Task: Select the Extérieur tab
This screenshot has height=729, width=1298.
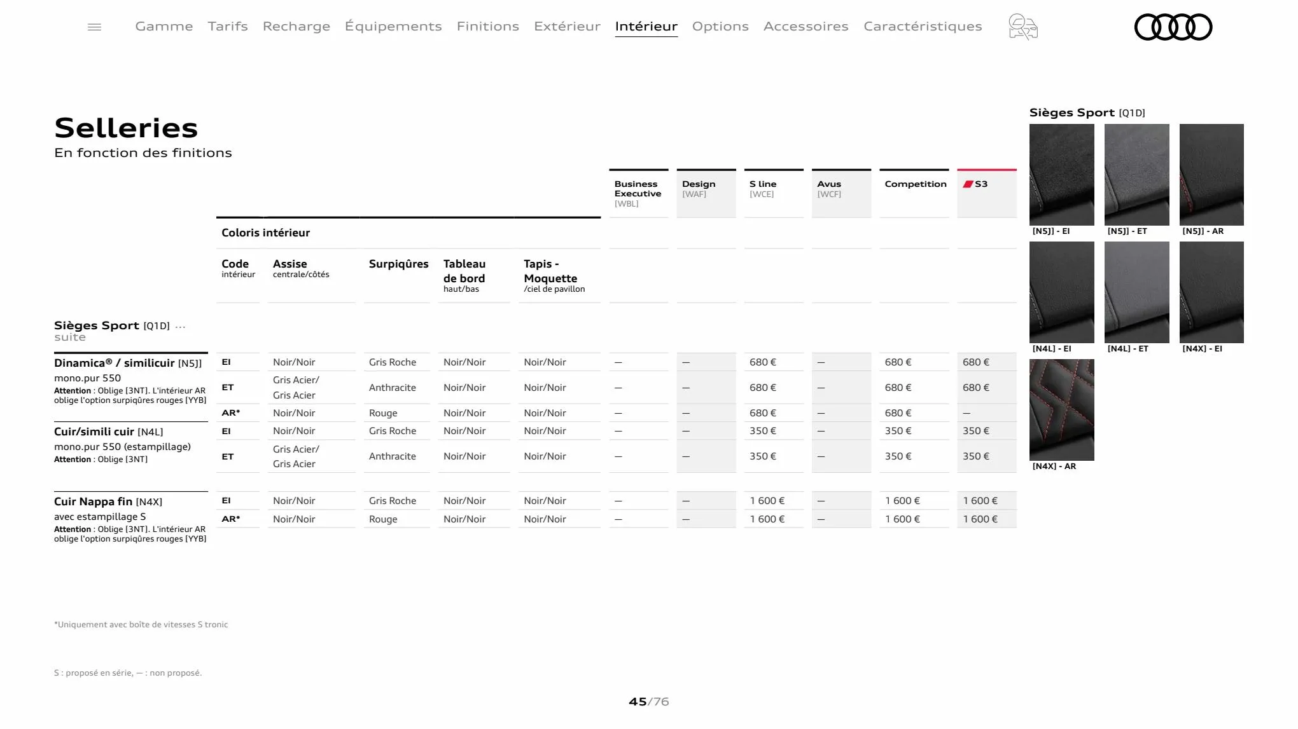Action: [x=567, y=26]
